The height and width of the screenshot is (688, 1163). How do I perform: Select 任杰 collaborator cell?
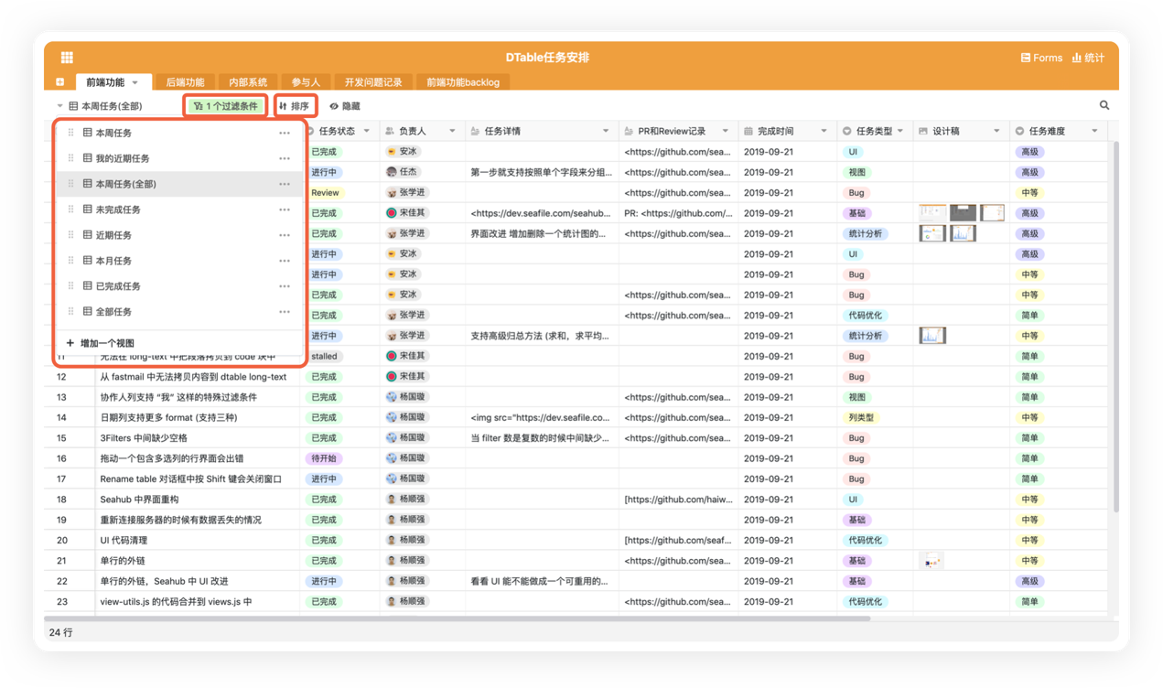424,172
